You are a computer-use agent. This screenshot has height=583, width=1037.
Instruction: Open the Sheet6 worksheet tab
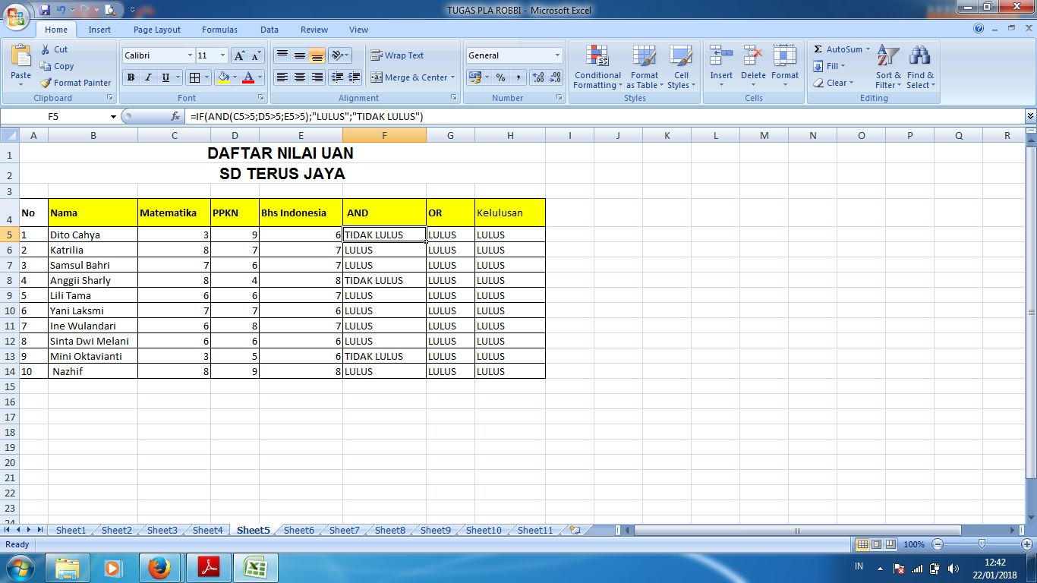[x=298, y=530]
